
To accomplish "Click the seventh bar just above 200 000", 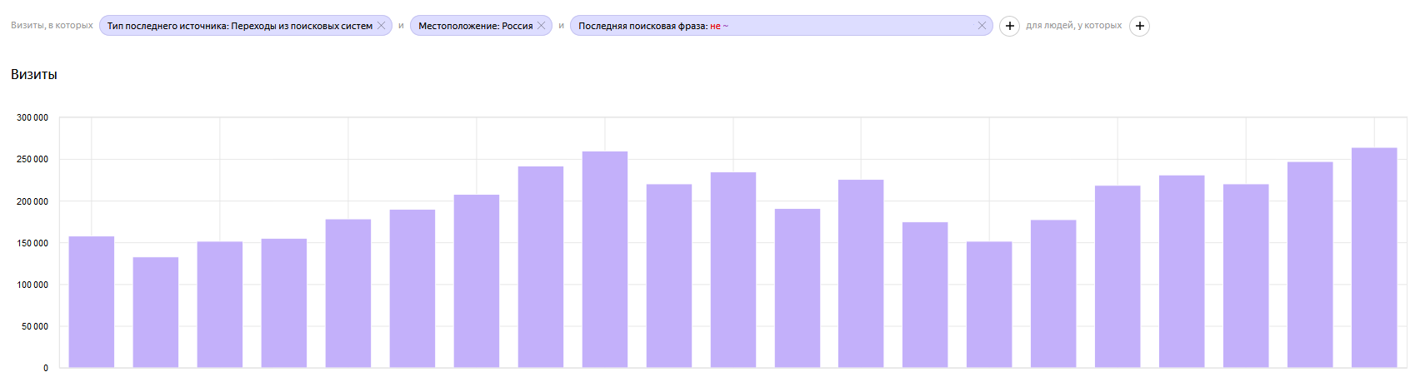I will (x=477, y=280).
